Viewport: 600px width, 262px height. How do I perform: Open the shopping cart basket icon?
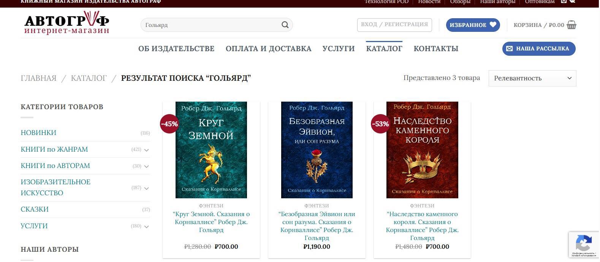click(571, 25)
